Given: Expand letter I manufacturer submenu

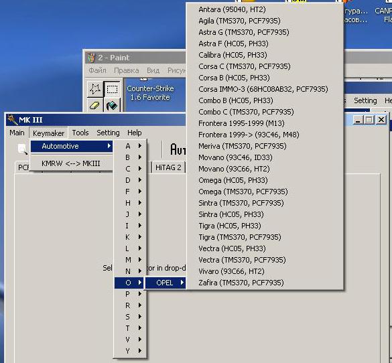Looking at the screenshot, I should (130, 226).
